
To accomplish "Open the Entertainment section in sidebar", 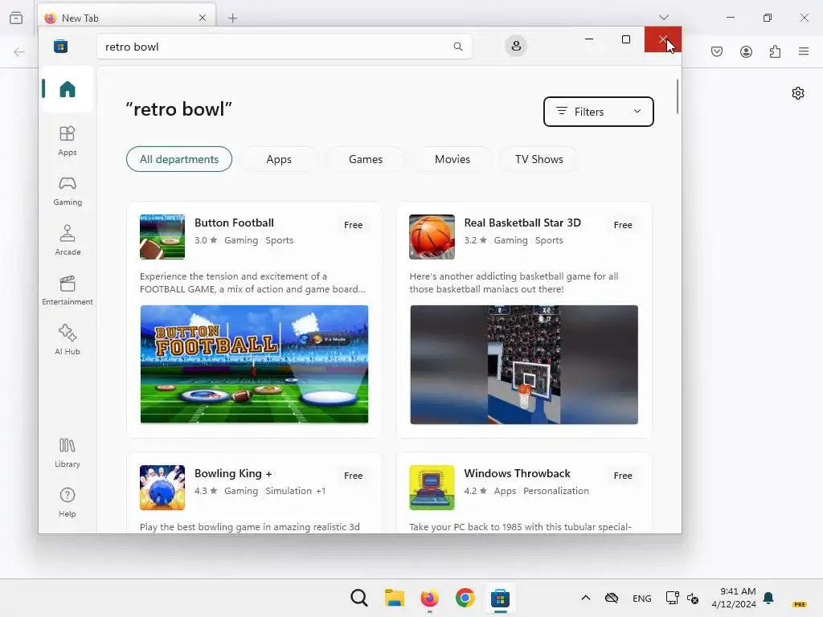I will 68,290.
